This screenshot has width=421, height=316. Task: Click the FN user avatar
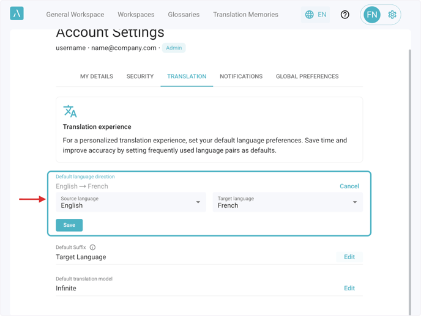(372, 15)
